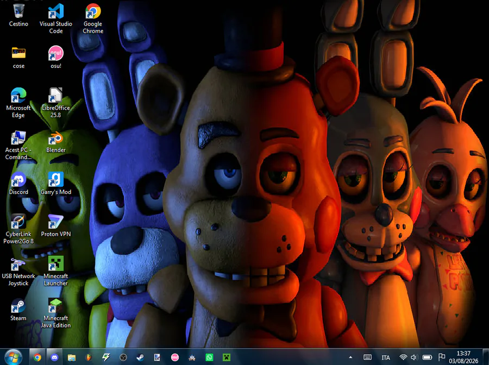
Task: Open the Action Center flag icon
Action: click(x=441, y=357)
